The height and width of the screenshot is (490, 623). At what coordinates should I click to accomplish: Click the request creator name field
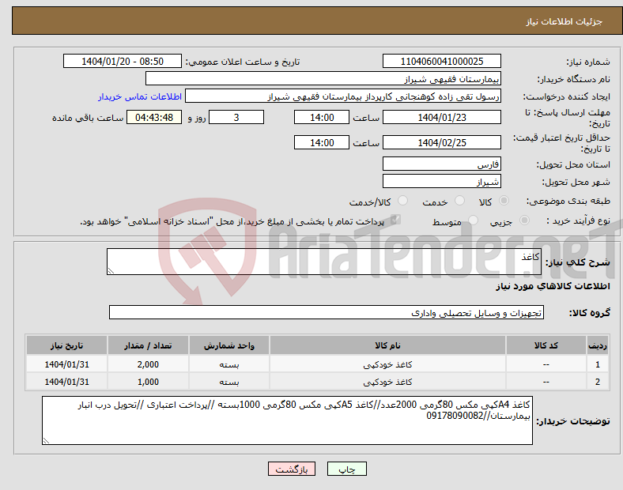tap(343, 96)
